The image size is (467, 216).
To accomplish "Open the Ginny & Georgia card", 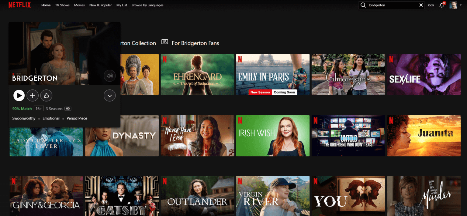I will (x=46, y=196).
